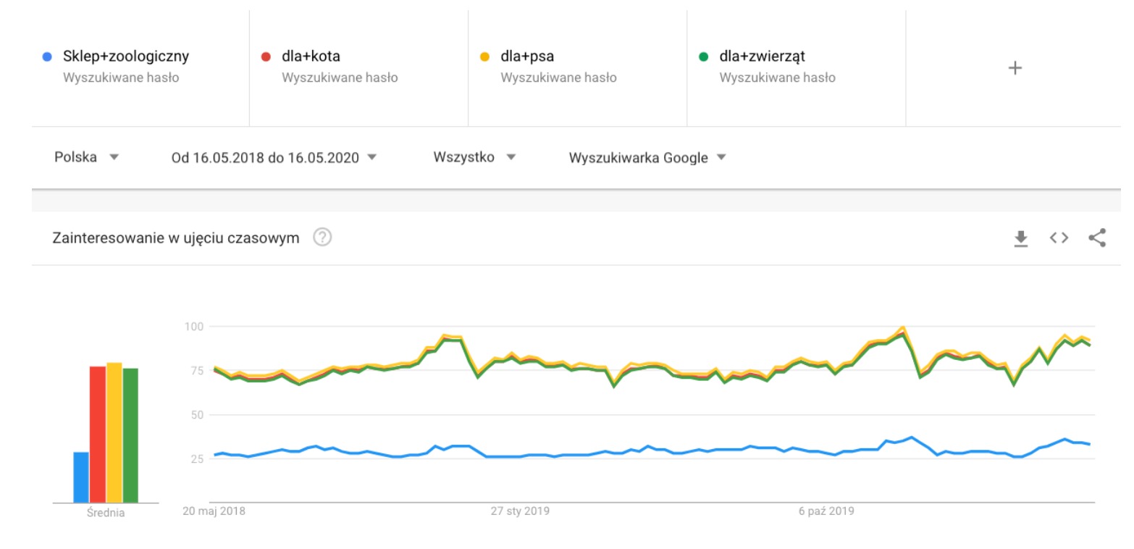Screen dimensions: 1134x549
Task: Edit the Sklep+zoologiczny search term
Action: [x=126, y=56]
